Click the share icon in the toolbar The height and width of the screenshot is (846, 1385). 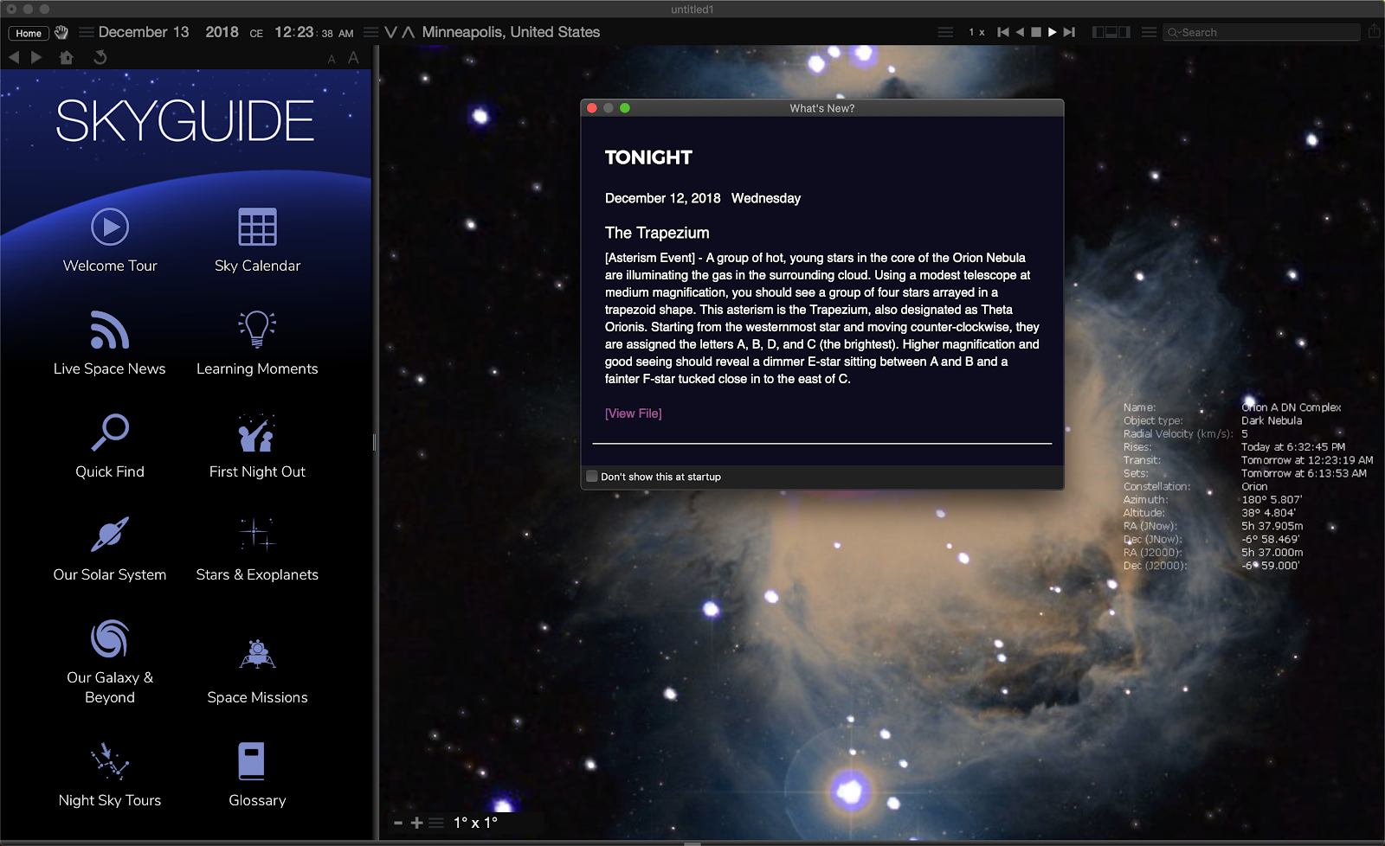[x=1375, y=31]
